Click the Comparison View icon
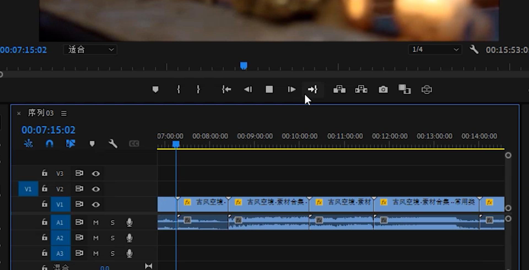 tap(404, 90)
